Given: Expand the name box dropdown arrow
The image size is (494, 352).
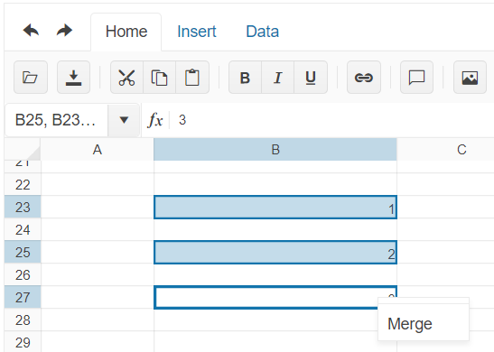Looking at the screenshot, I should 124,120.
